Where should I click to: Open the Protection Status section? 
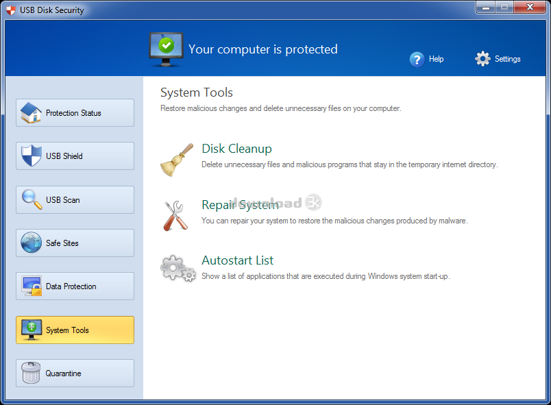pyautogui.click(x=75, y=113)
